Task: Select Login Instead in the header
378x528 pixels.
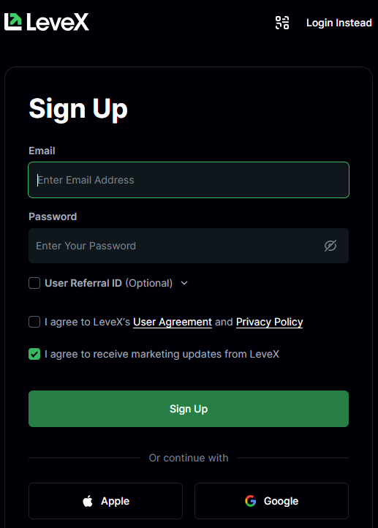Action: (x=339, y=23)
